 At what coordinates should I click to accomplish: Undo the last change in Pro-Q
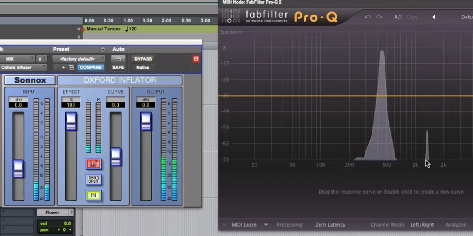pos(368,17)
